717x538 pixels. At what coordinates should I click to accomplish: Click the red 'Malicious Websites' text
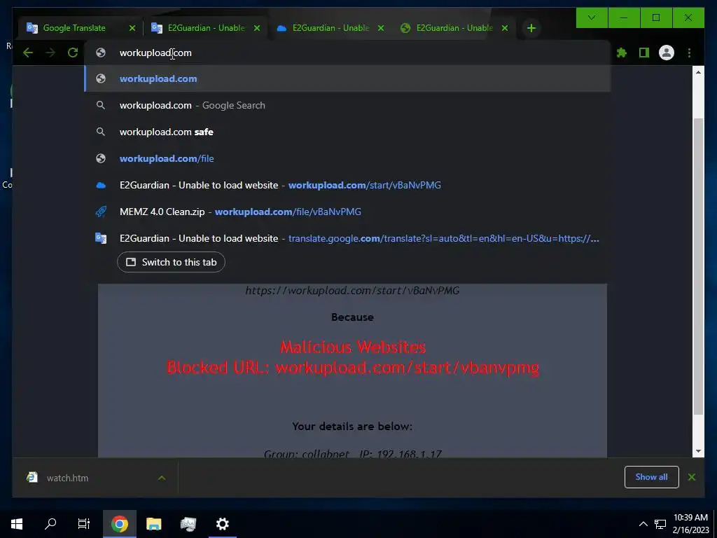point(353,347)
